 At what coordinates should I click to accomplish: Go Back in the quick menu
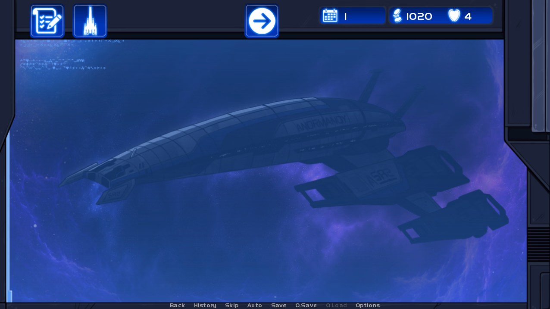tap(177, 305)
